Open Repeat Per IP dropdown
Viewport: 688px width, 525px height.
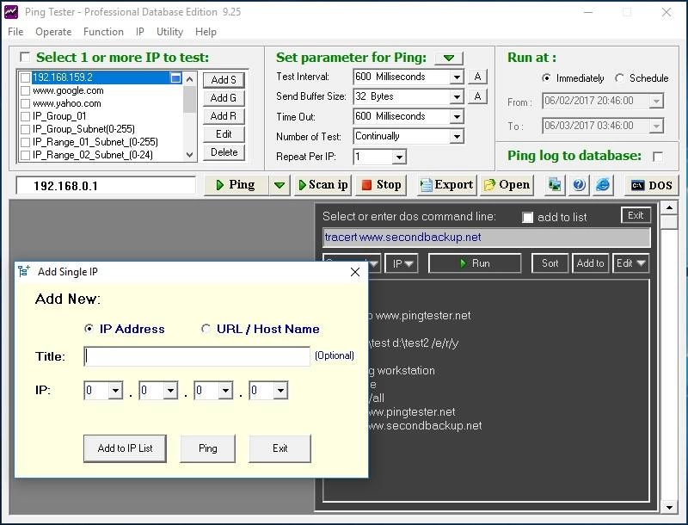(399, 157)
